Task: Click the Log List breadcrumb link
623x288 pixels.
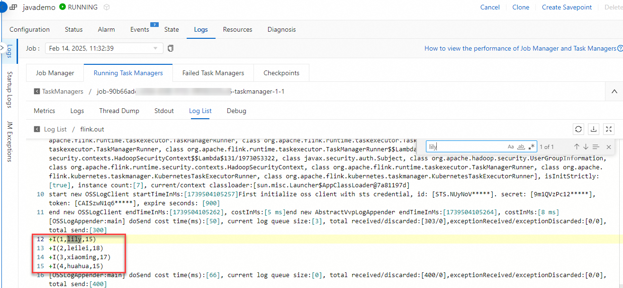Action: (x=55, y=129)
